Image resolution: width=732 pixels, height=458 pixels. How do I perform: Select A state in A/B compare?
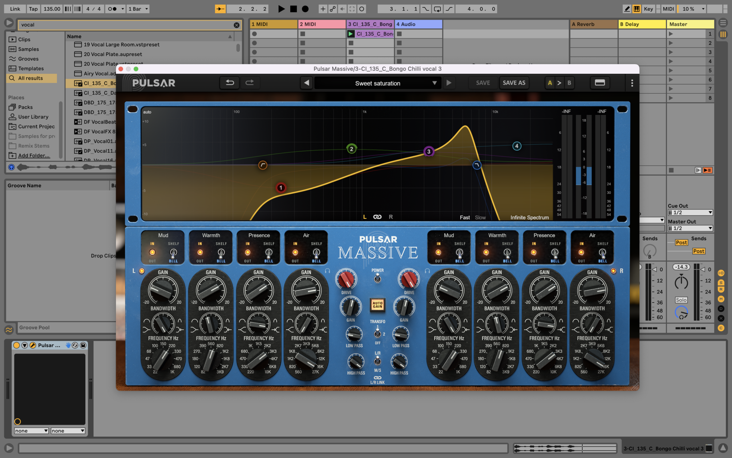click(x=550, y=83)
